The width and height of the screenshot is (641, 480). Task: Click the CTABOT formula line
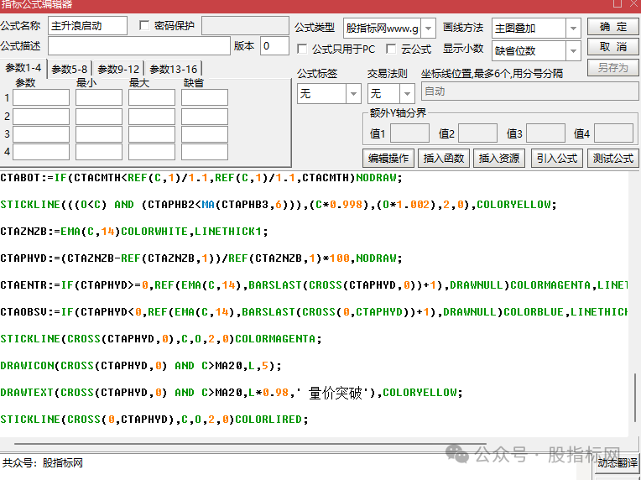(x=201, y=178)
